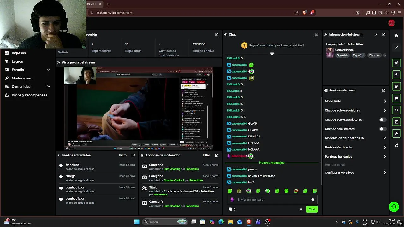The width and height of the screenshot is (404, 227).
Task: Expand Chat de solo-seguidores options
Action: [x=385, y=110]
